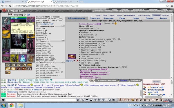Click round toggle buttons right of Характеристики header
Image resolution: width=174 pixels, height=108 pixels.
point(63,26)
